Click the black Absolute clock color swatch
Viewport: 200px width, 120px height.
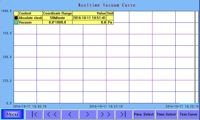click(16, 18)
